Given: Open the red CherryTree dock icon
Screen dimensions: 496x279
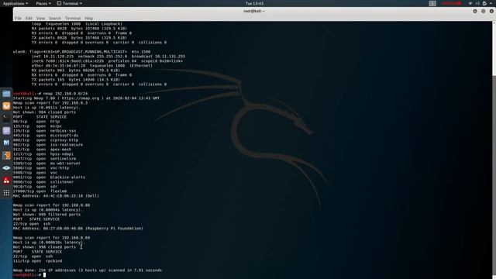Looking at the screenshot, I should click(x=6, y=181).
